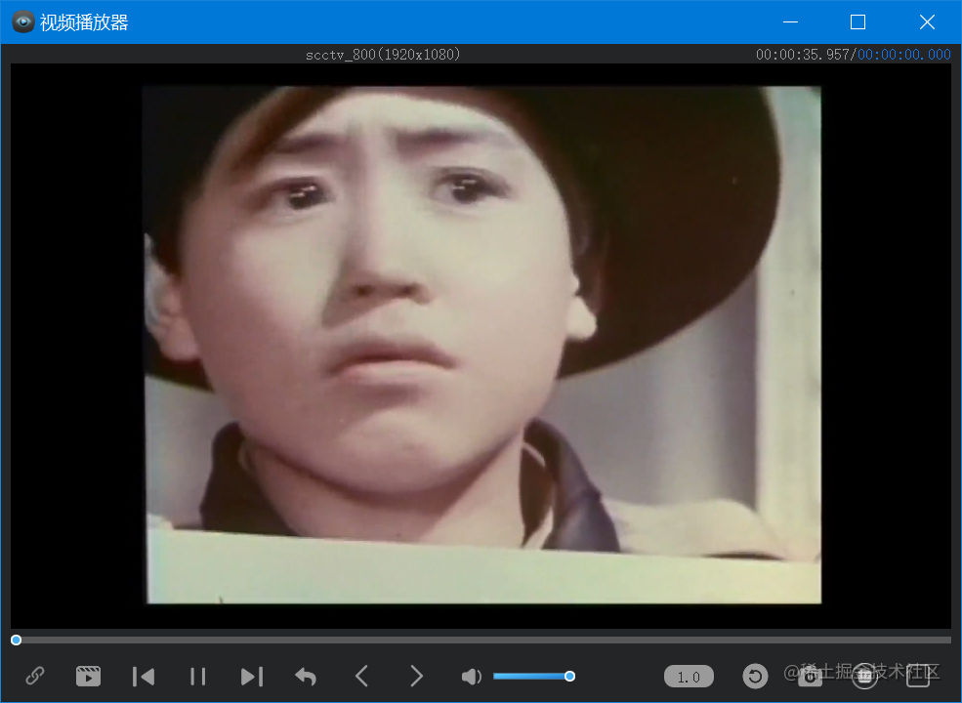Click the video frame display area

pos(481,346)
